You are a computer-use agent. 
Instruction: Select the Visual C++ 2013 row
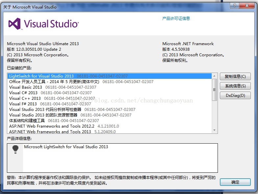[x=109, y=98]
